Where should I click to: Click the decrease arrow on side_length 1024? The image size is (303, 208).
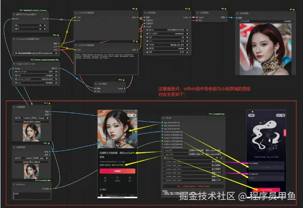click(16, 72)
